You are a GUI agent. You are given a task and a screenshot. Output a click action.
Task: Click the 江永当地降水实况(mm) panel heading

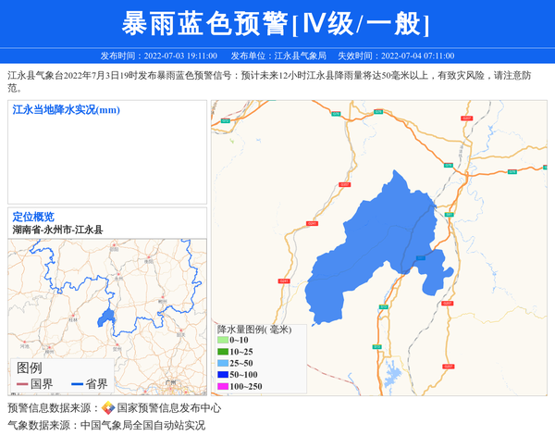click(x=66, y=110)
